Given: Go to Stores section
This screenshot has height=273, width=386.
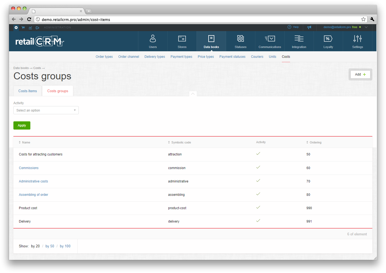Looking at the screenshot, I should tap(182, 41).
